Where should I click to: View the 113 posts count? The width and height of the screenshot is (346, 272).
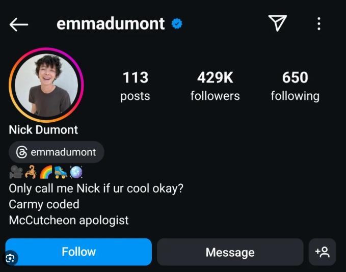tap(135, 86)
